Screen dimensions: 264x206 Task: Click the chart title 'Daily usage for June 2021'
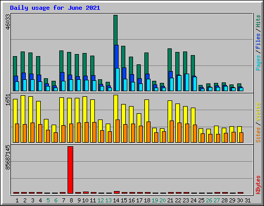(55, 8)
